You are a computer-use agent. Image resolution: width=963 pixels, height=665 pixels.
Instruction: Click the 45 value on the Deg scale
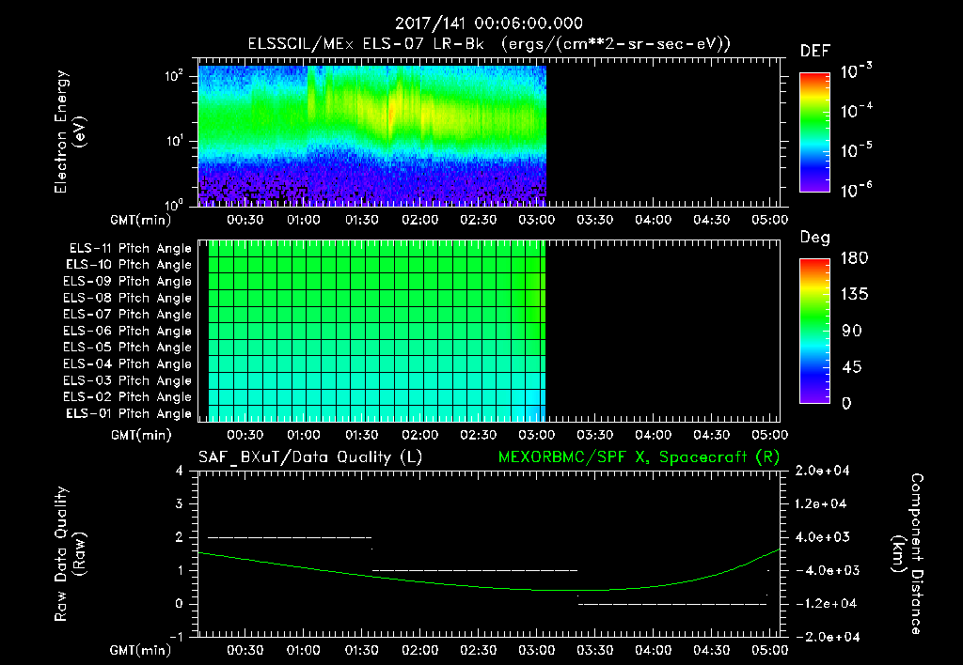851,367
